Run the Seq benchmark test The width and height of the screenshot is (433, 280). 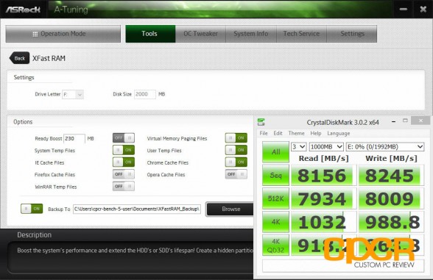(x=275, y=175)
